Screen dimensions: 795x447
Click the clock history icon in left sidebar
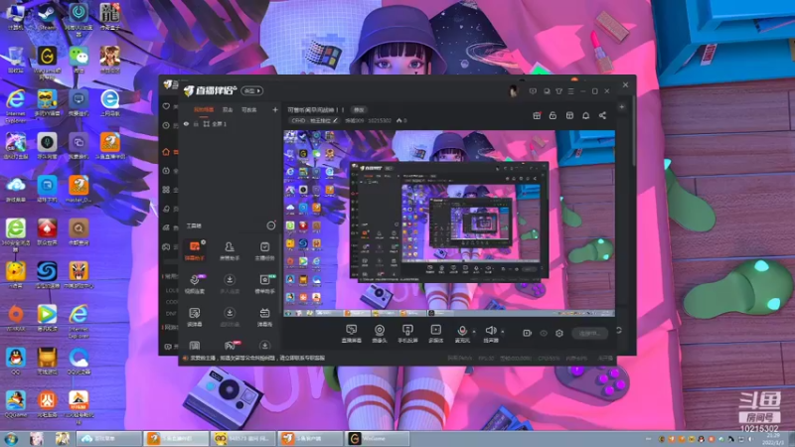coord(166,125)
